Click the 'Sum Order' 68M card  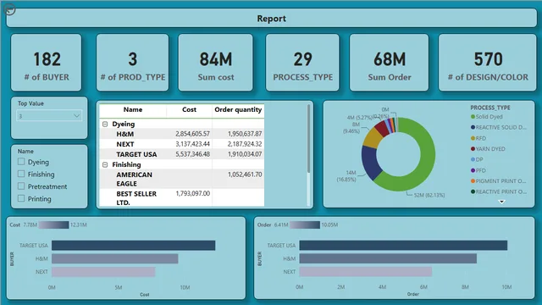[x=390, y=63]
